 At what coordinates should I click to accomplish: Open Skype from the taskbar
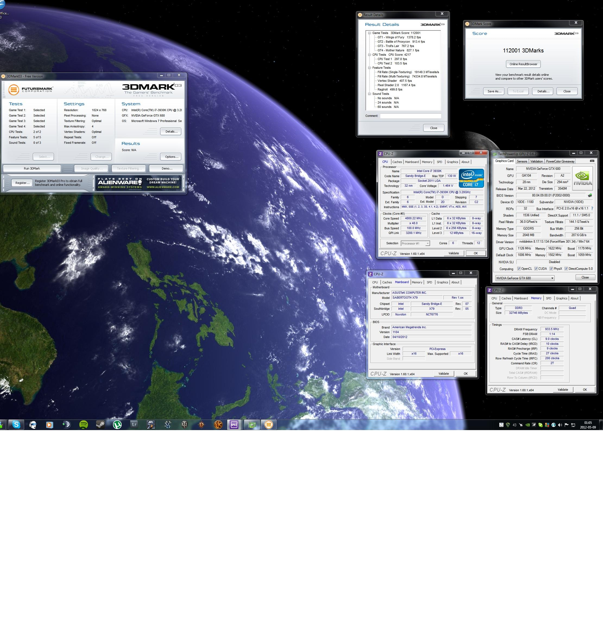[16, 424]
